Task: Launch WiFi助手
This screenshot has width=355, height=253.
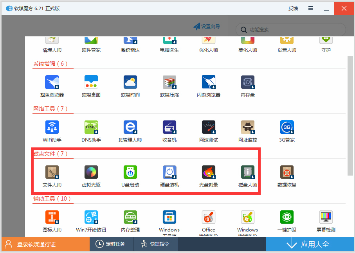Action: tap(52, 131)
